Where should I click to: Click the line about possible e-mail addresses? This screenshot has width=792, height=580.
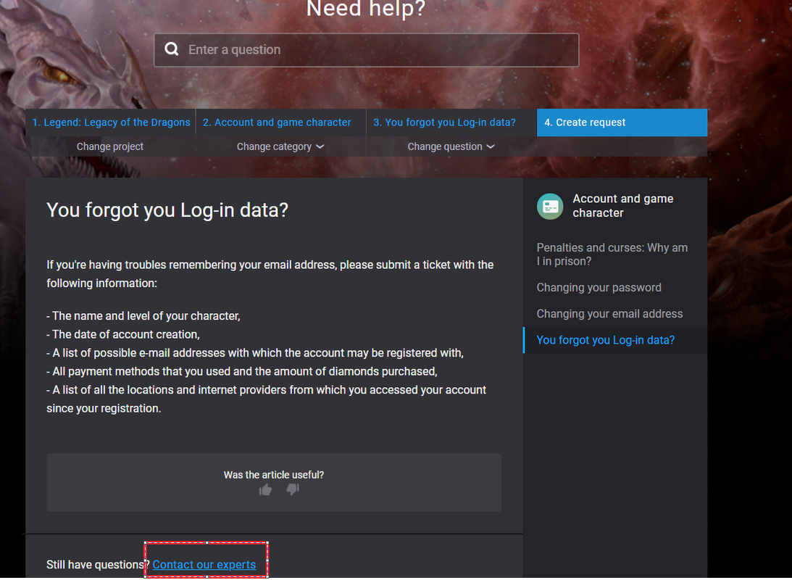click(x=255, y=352)
